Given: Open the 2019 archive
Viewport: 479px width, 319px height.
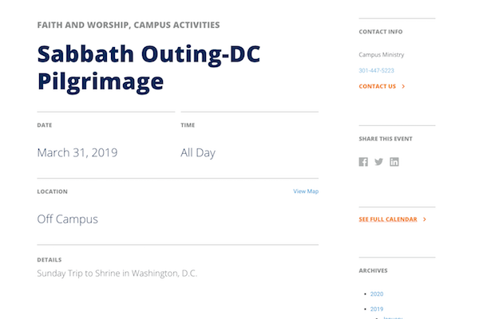Looking at the screenshot, I should (377, 309).
